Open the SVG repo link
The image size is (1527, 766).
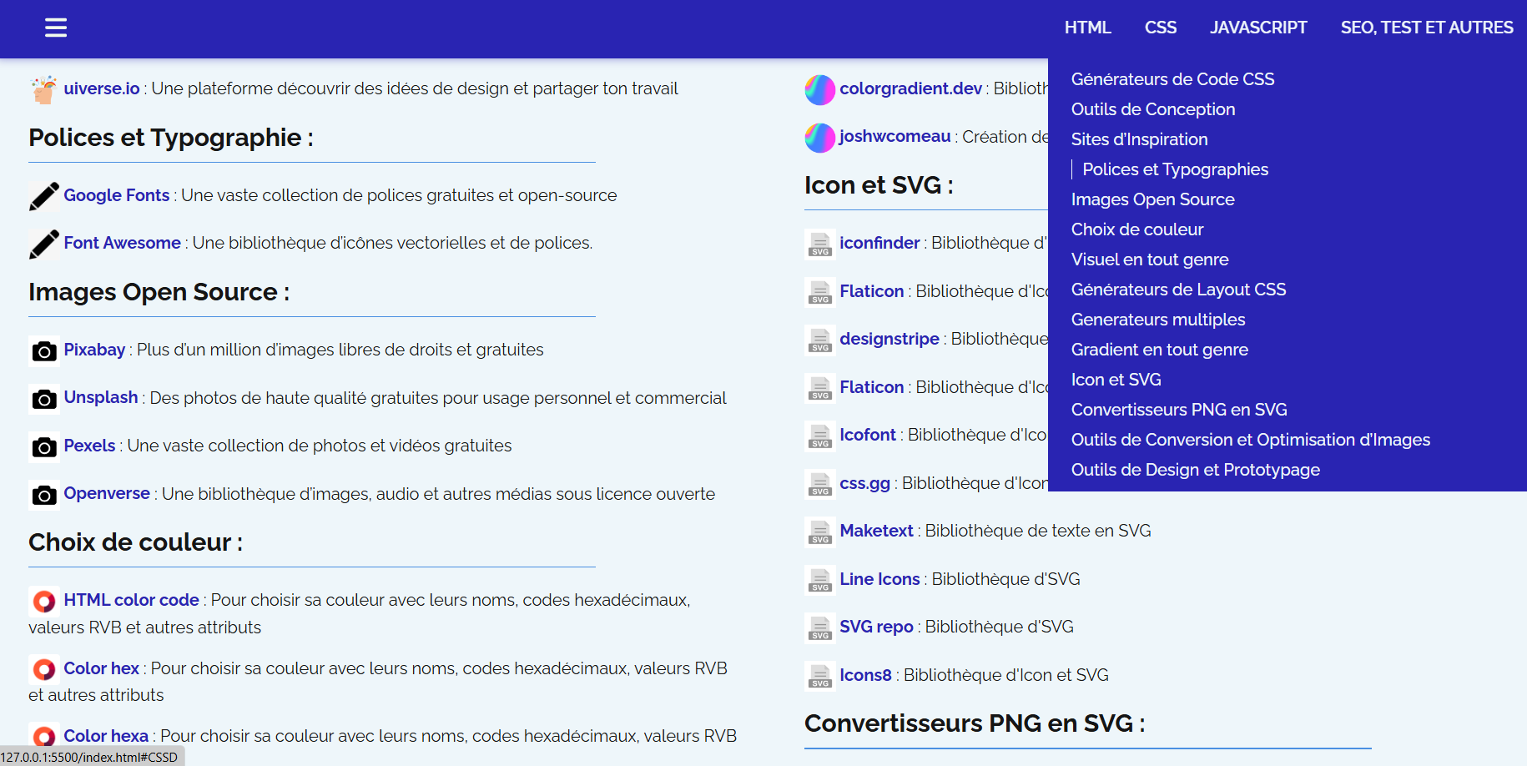coord(876,627)
